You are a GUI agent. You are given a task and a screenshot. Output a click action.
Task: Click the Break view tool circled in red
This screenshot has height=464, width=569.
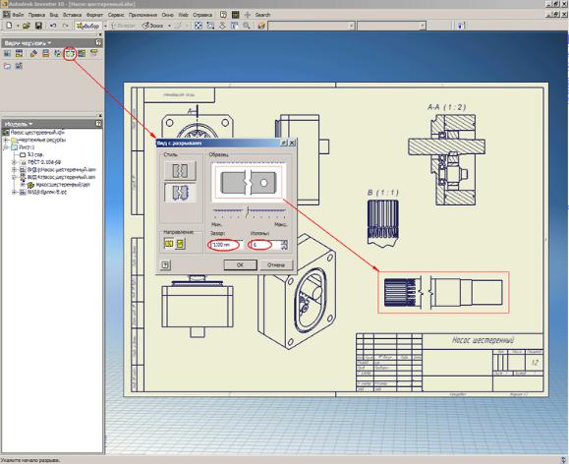click(x=70, y=54)
